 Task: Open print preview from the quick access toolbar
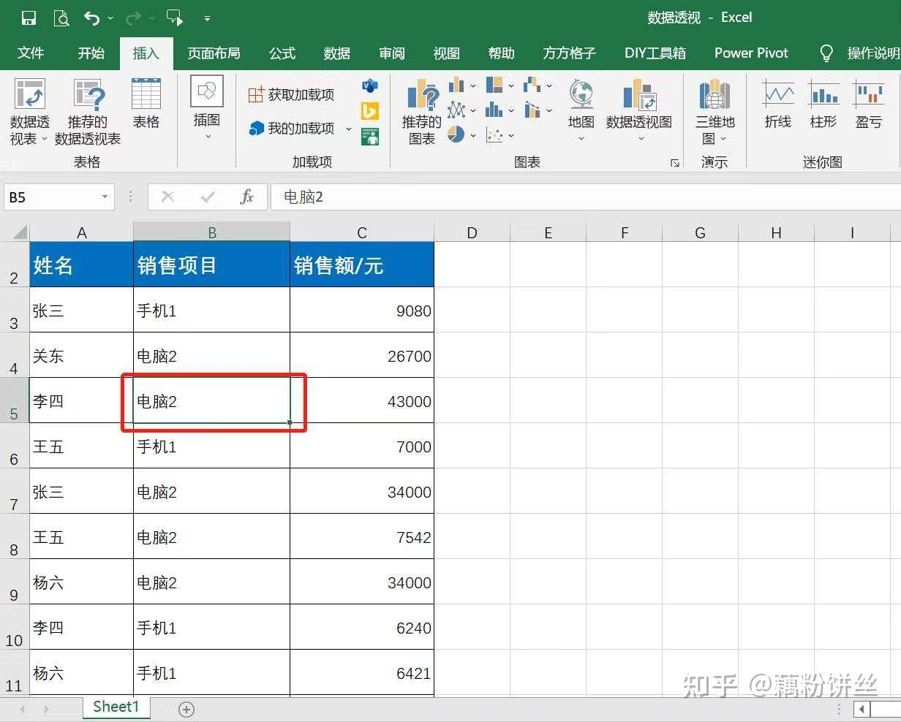click(x=61, y=18)
